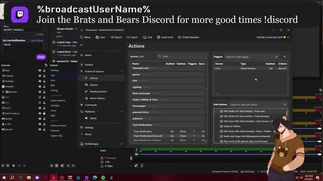
Task: Click the trigger search magnifier icon
Action: [276, 57]
